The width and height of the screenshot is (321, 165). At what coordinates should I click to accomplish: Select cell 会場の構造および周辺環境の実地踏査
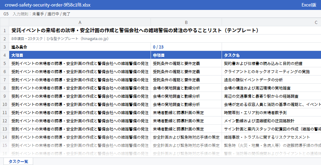click(271, 88)
